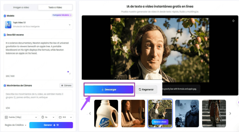Select the Texto a Video tab
This screenshot has width=239, height=132.
55,7
